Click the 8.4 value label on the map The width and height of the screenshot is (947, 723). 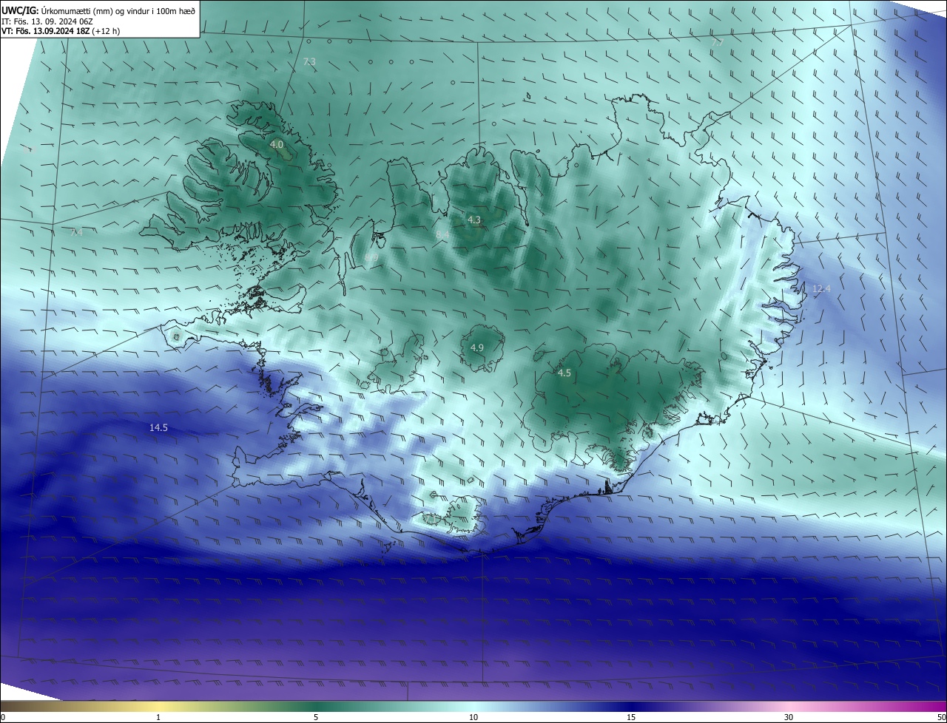(442, 235)
